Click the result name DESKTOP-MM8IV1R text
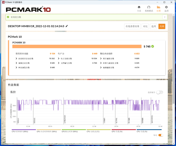 tap(36, 26)
